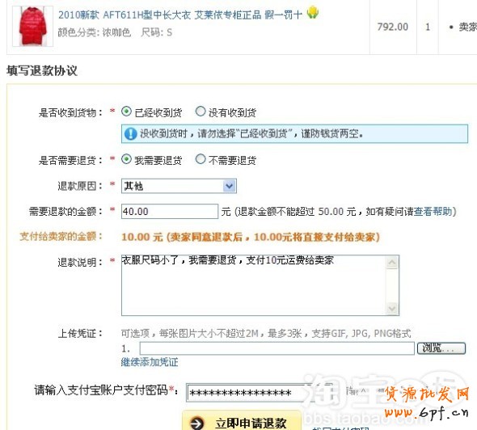Click the arrow icon on the refund button

[196, 423]
